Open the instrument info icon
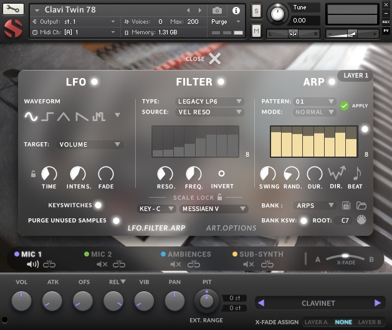 tap(236, 11)
